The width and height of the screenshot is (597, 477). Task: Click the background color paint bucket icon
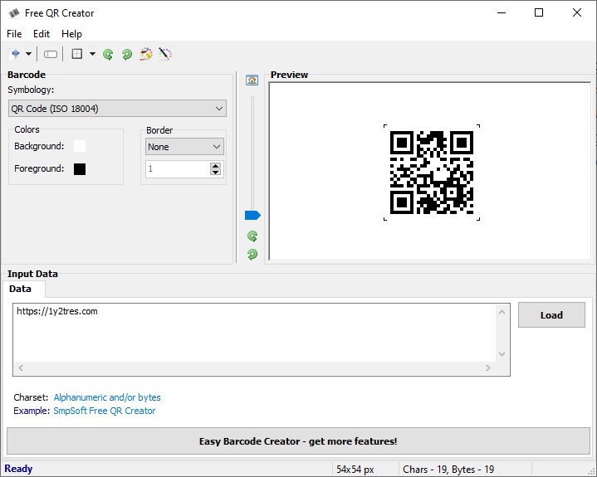pyautogui.click(x=146, y=54)
